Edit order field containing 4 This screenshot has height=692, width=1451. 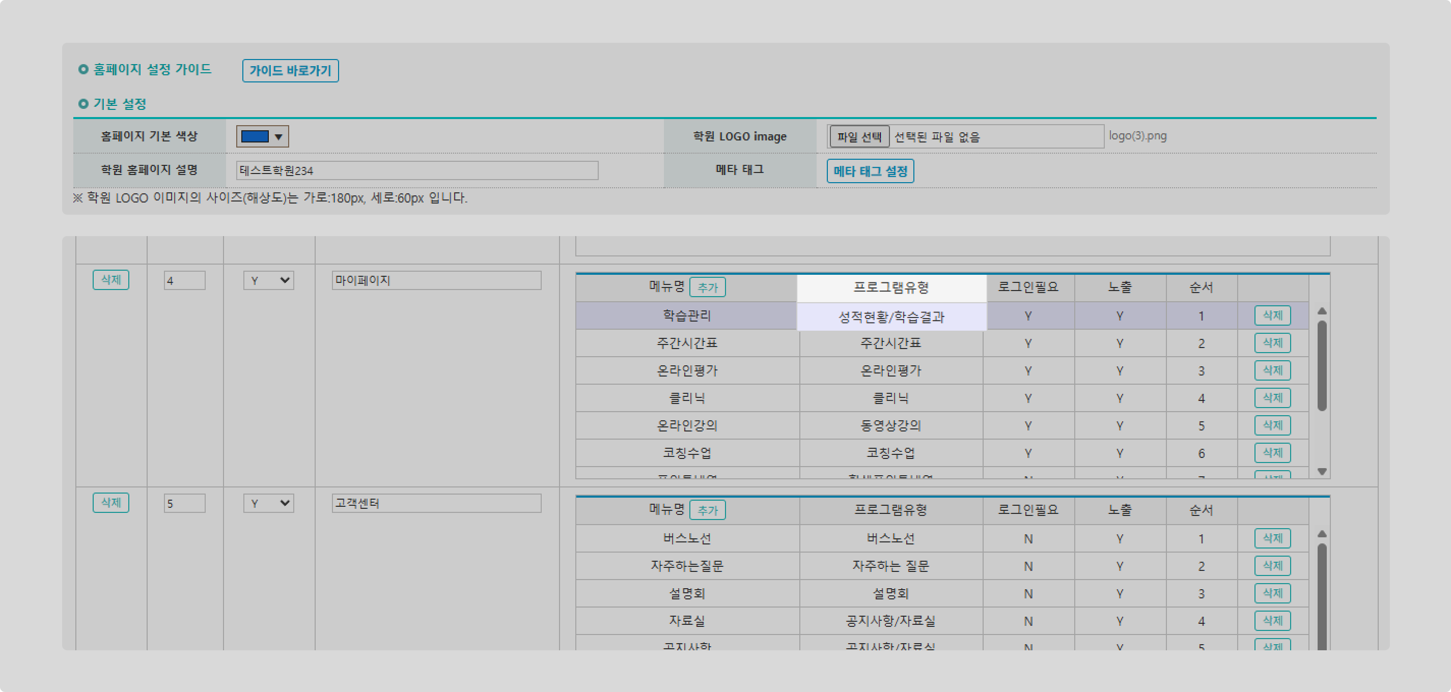(x=184, y=280)
